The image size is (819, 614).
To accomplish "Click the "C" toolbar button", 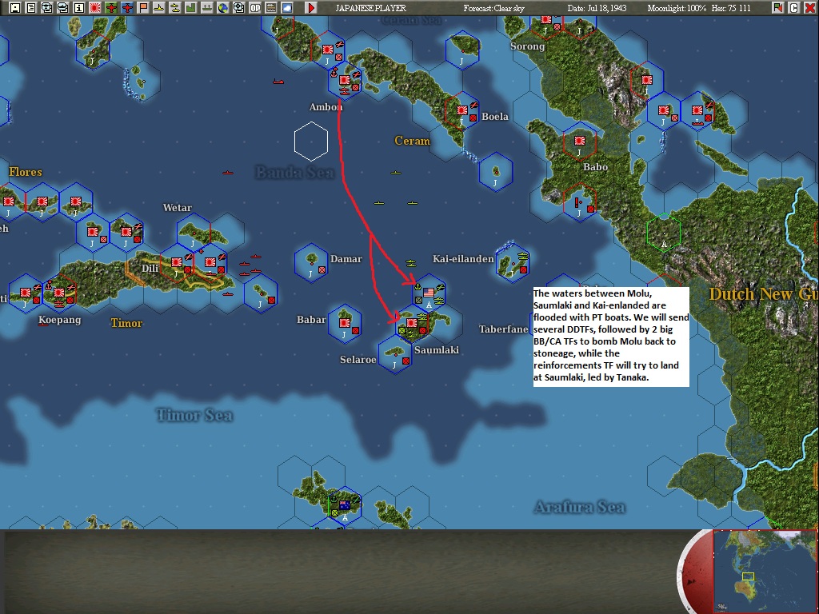I will [794, 8].
